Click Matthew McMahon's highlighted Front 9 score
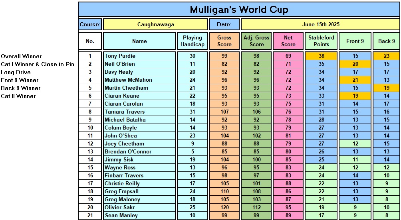The height and width of the screenshot is (220, 401). pyautogui.click(x=355, y=80)
